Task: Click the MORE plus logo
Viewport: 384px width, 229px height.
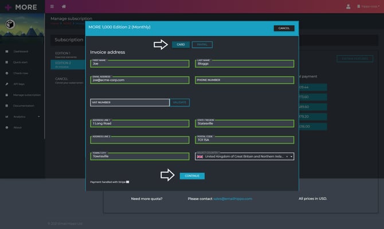Action: click(21, 7)
